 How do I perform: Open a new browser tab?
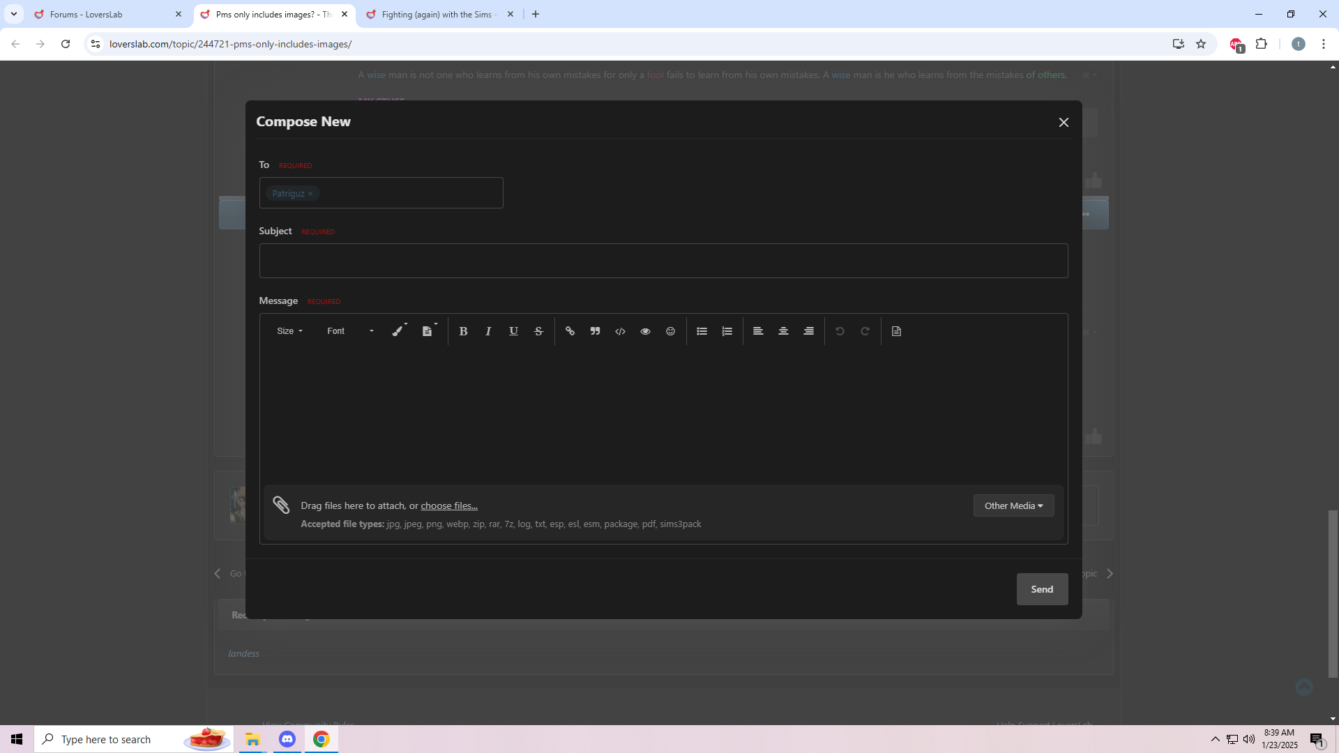click(536, 14)
